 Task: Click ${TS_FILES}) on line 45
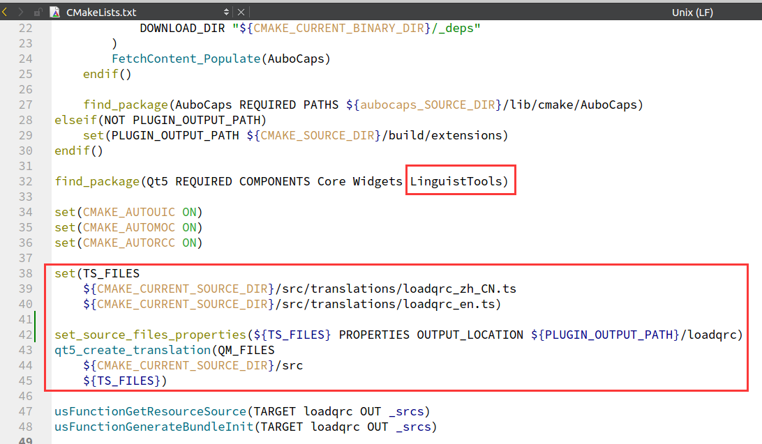(125, 381)
